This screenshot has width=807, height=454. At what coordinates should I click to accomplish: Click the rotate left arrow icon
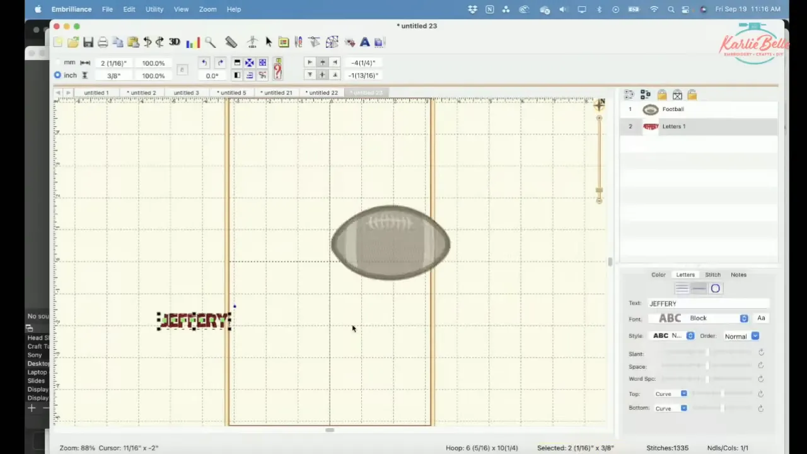[204, 62]
